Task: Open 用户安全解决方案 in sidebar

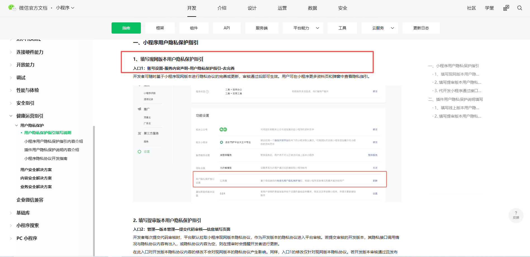Action: (x=36, y=170)
